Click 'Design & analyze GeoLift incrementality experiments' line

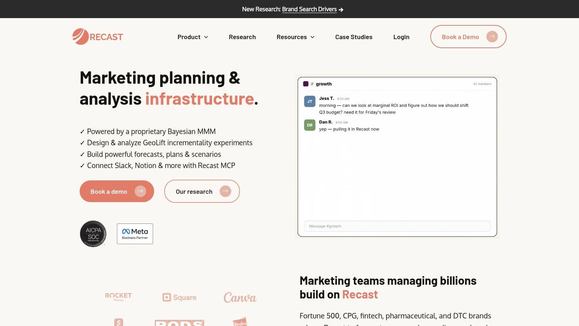pos(166,143)
